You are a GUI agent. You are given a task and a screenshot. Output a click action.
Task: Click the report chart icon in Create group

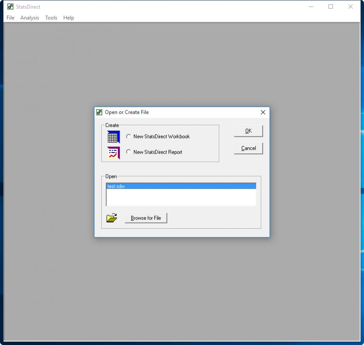tap(113, 153)
